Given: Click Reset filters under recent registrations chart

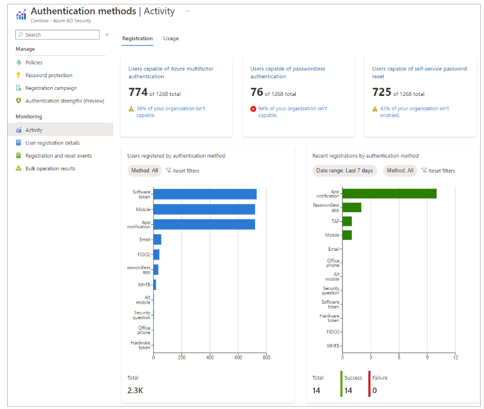Looking at the screenshot, I should coord(438,170).
